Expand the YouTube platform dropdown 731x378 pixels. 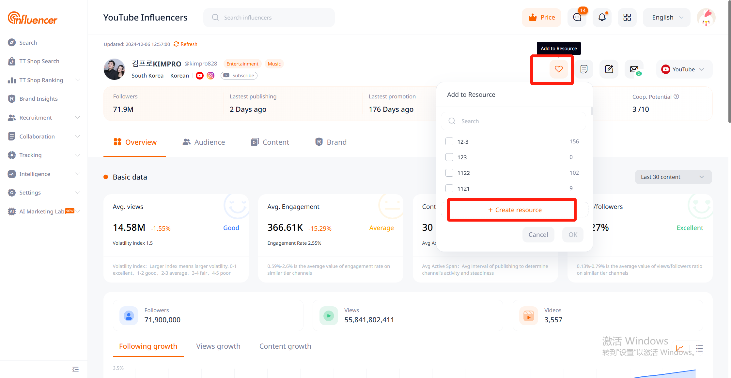pos(684,69)
